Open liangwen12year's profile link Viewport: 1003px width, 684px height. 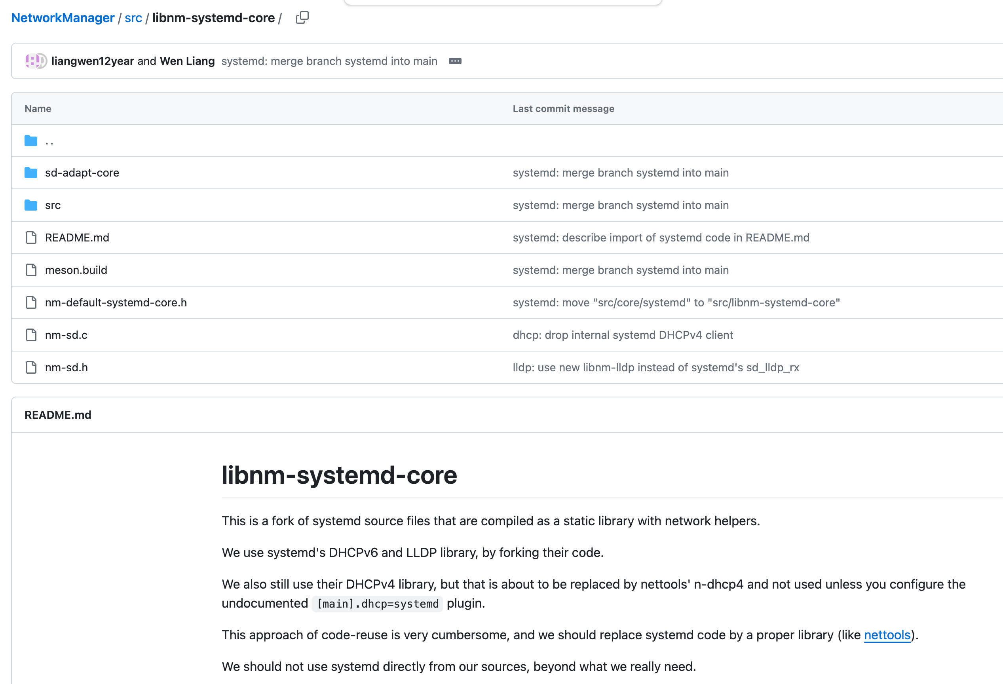point(92,61)
